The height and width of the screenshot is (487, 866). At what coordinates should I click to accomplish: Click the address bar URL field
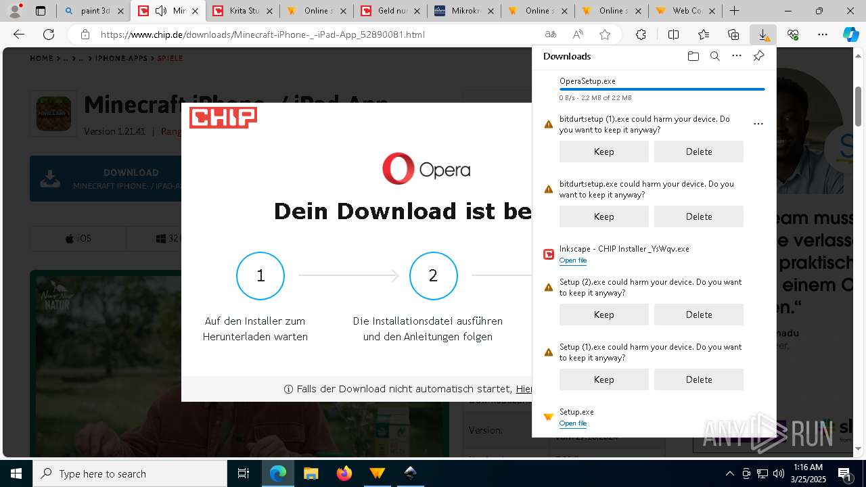click(x=318, y=34)
